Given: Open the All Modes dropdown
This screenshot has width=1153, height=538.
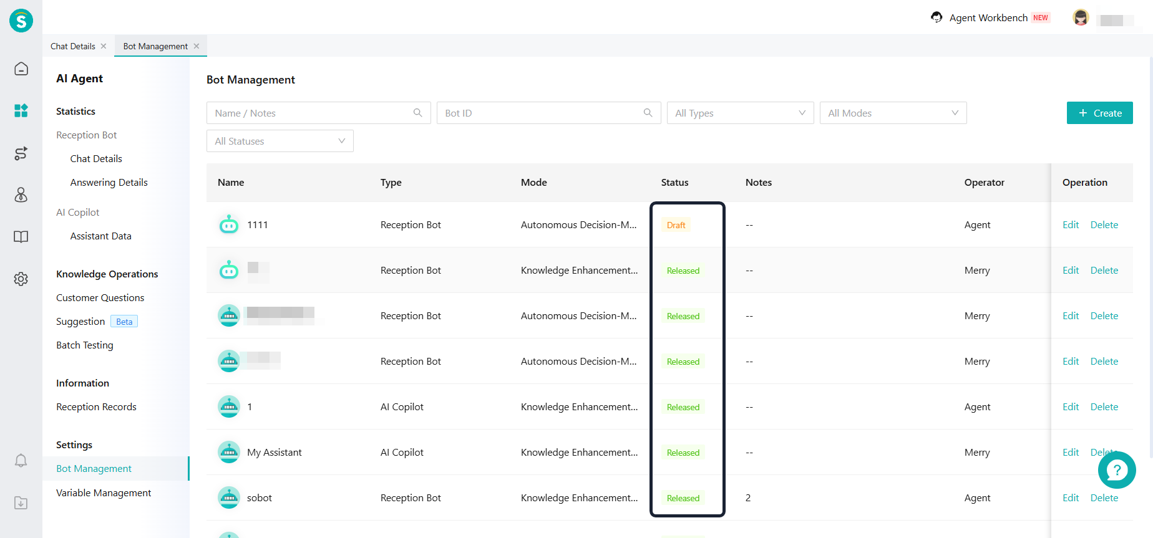Looking at the screenshot, I should pyautogui.click(x=893, y=113).
